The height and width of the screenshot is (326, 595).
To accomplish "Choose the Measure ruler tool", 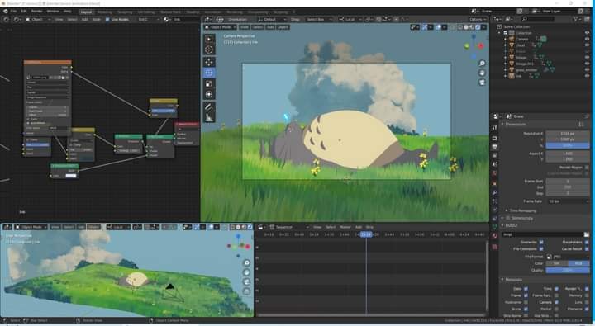I will click(209, 118).
